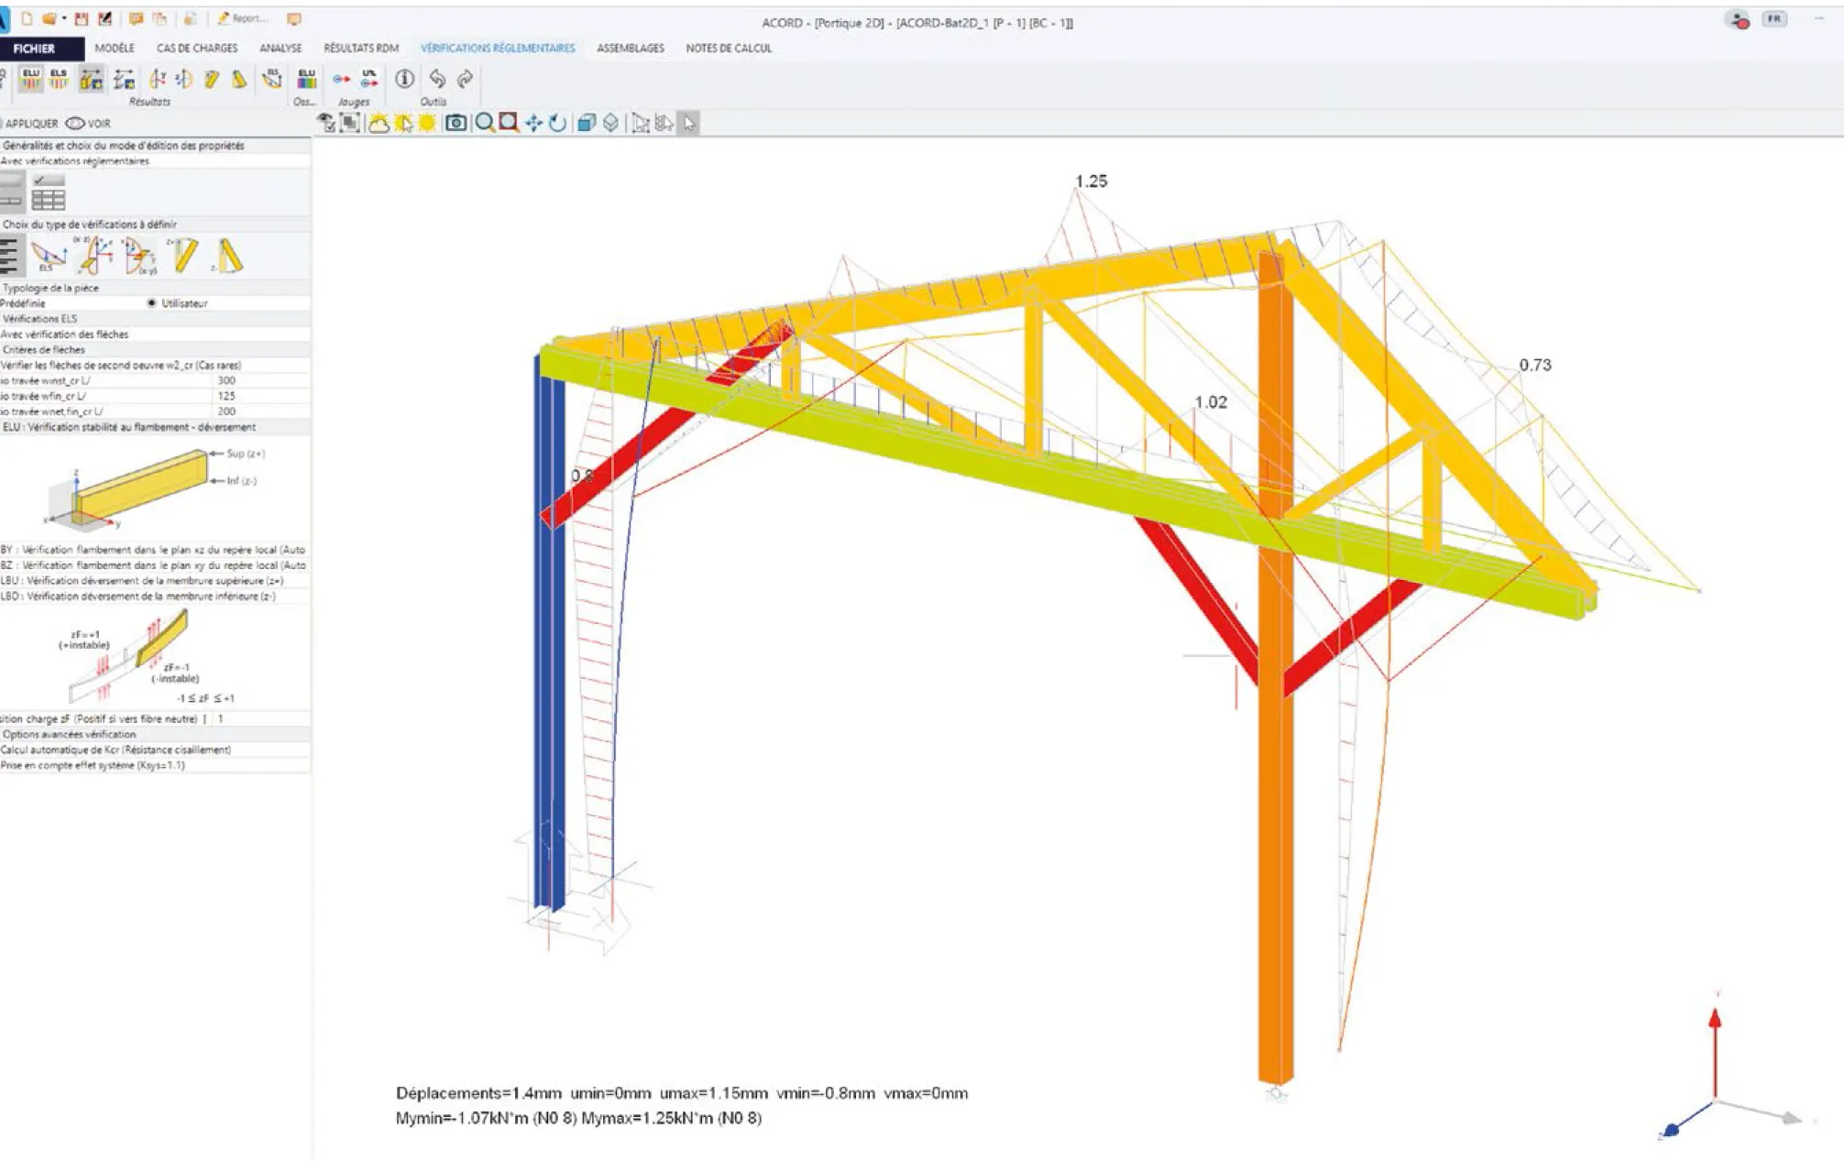The image size is (1844, 1161).
Task: Click the new document icon
Action: click(27, 18)
